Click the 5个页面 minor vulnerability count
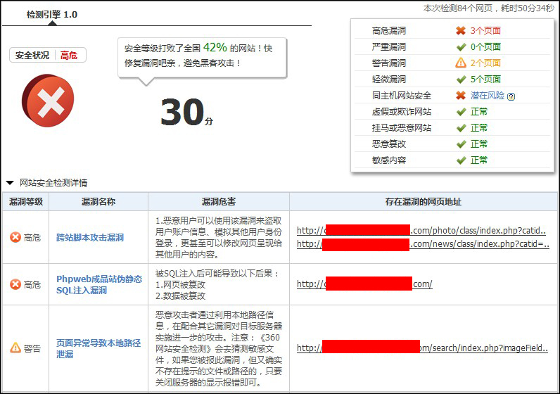Screen dimensions: 560x394 pos(485,80)
